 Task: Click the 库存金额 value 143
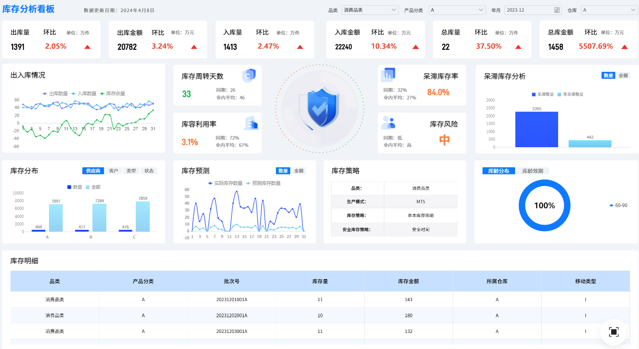click(408, 300)
